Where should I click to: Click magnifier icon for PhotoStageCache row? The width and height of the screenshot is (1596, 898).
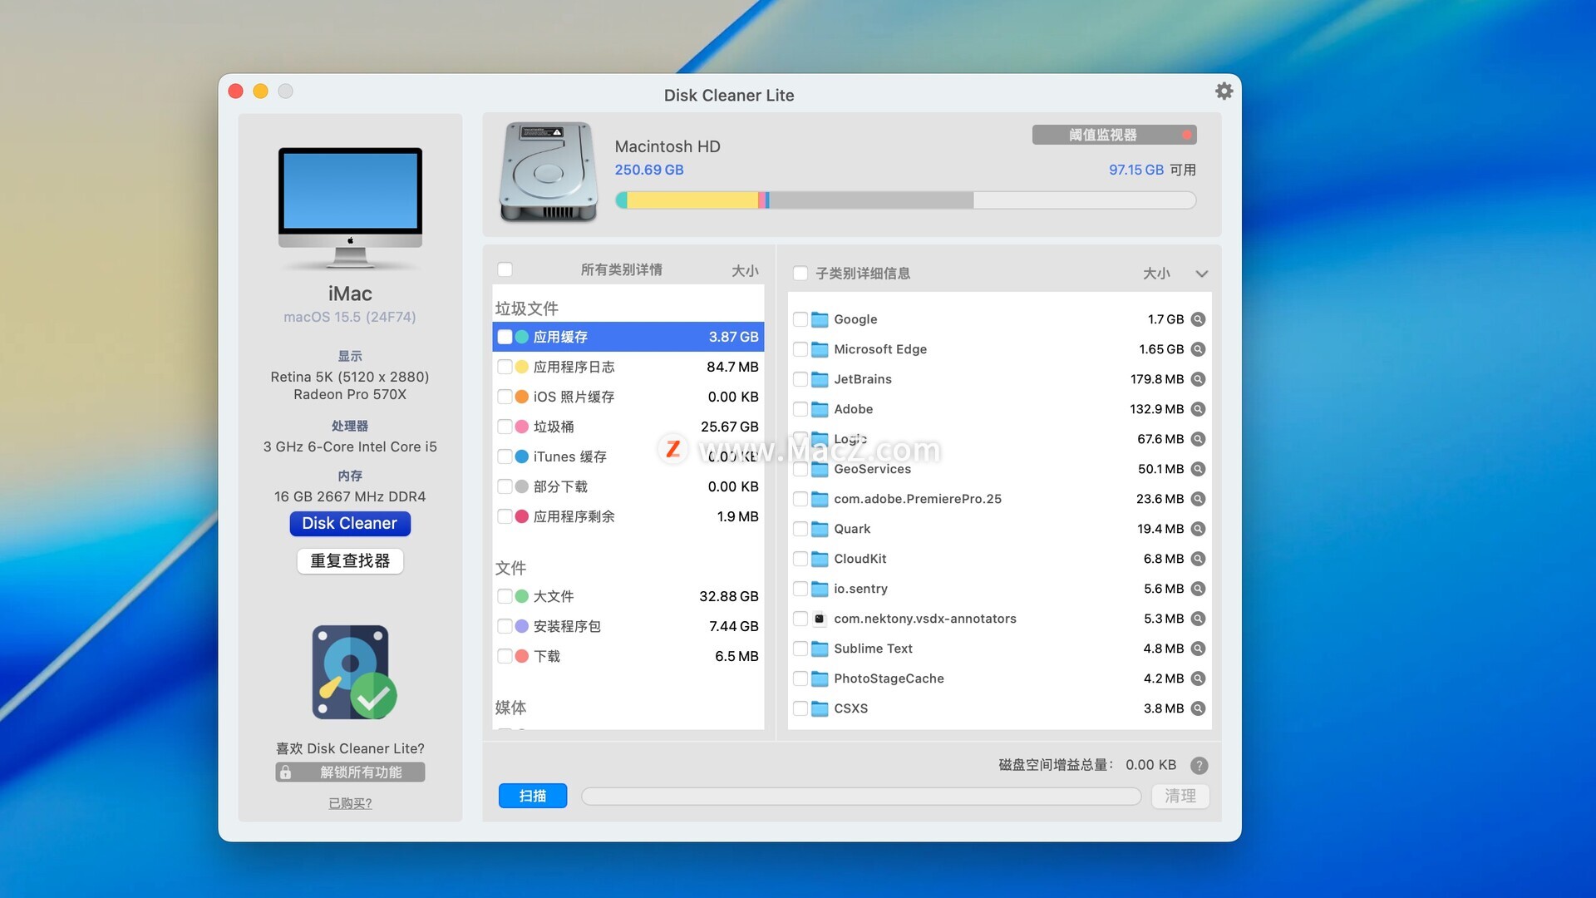click(x=1198, y=678)
